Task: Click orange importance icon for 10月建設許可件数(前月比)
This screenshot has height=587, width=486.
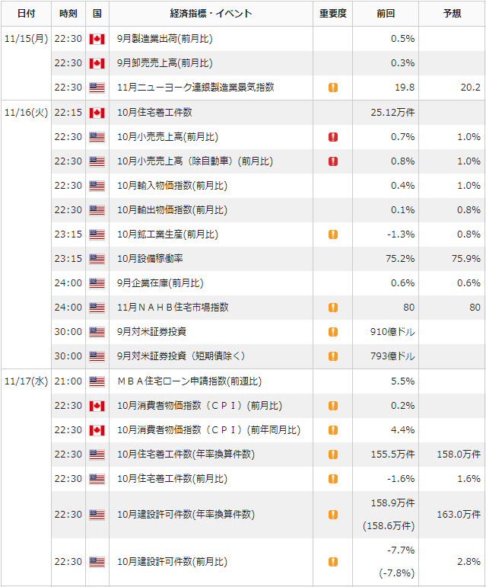Action: pos(332,562)
